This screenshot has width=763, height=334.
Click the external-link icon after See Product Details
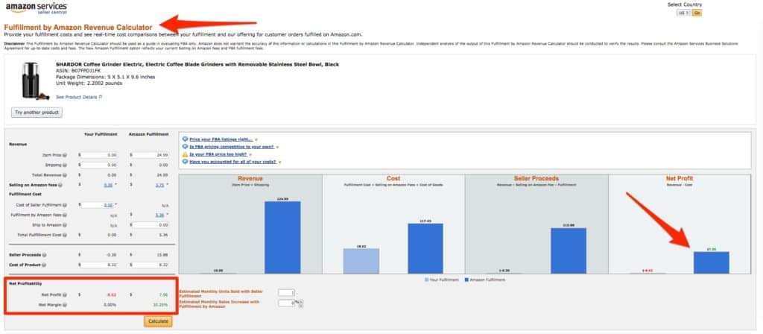tap(101, 97)
